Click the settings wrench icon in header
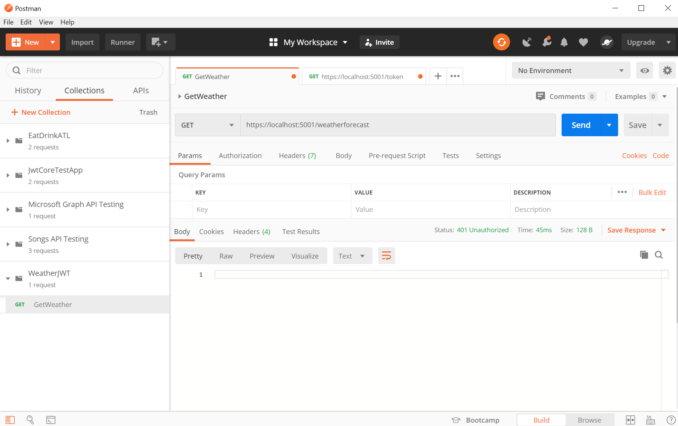This screenshot has height=426, width=678. click(547, 42)
